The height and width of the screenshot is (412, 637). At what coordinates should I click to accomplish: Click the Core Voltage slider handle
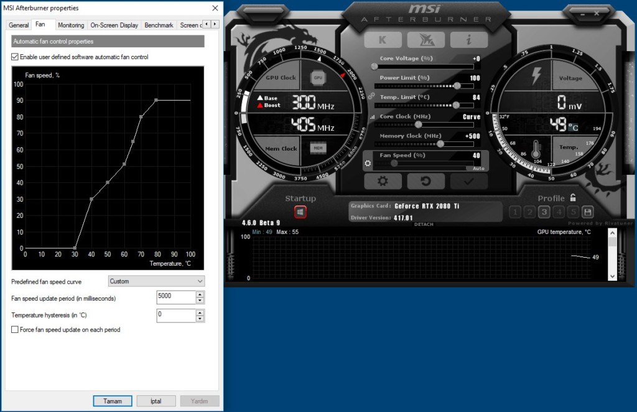point(374,66)
